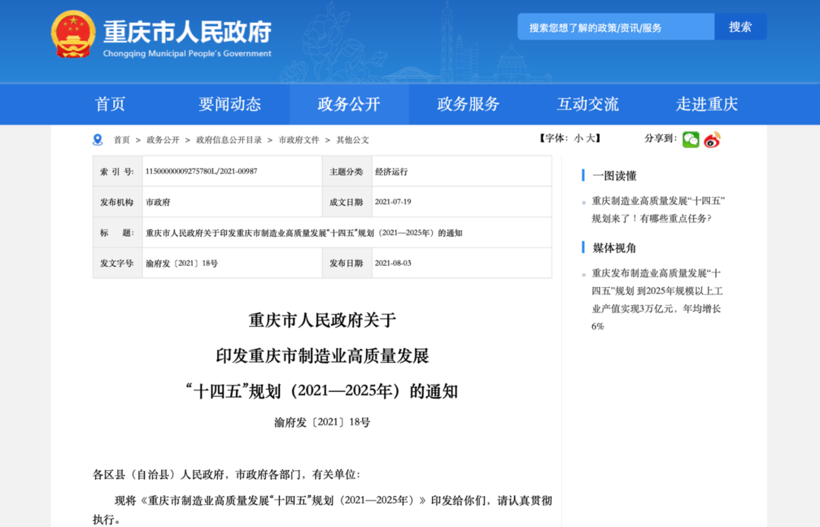The width and height of the screenshot is (820, 527).
Task: Set font size to 小
Action: (x=579, y=138)
